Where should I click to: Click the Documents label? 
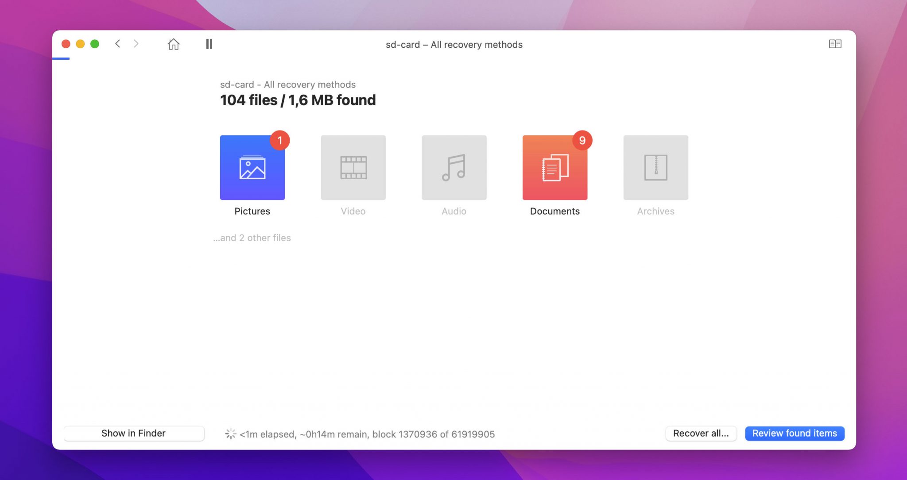click(555, 211)
